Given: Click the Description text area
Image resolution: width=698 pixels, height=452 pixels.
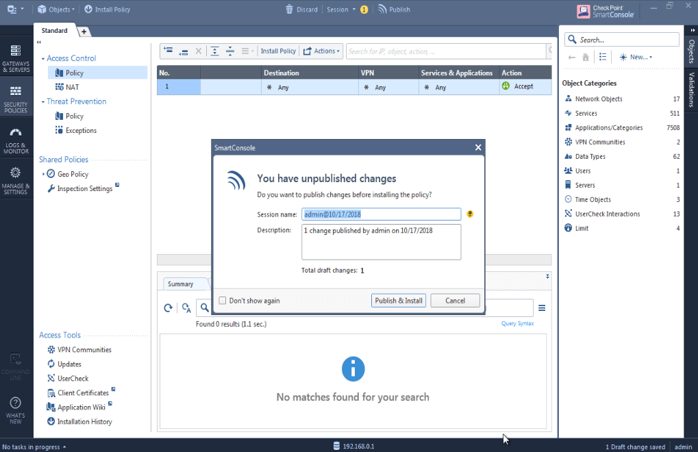Looking at the screenshot, I should [381, 242].
